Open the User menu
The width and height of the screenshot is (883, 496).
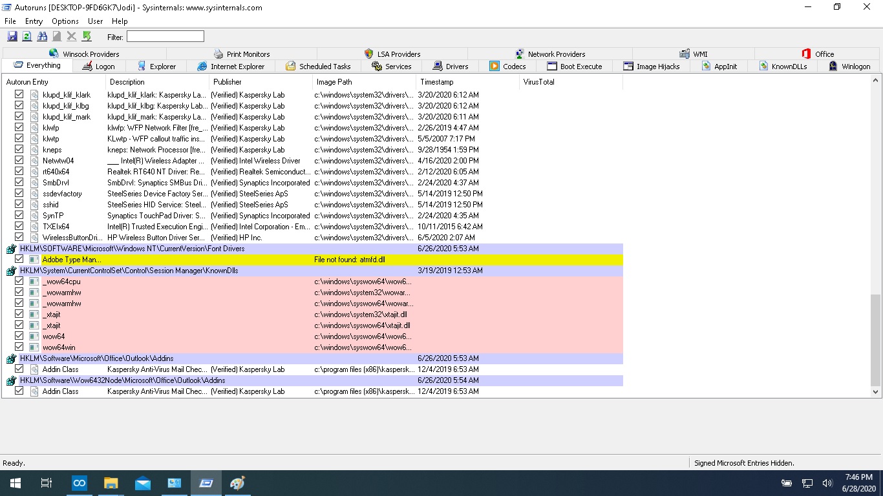point(96,21)
